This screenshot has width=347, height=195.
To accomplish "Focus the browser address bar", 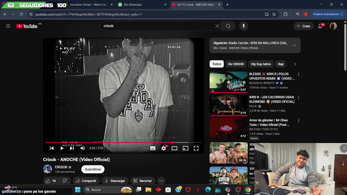I will 146,14.
